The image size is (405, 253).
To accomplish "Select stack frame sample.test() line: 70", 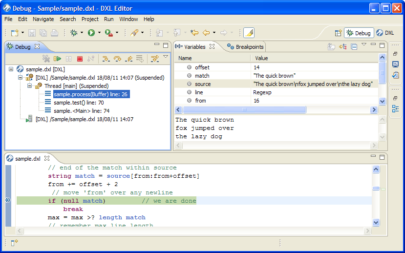I will click(79, 103).
